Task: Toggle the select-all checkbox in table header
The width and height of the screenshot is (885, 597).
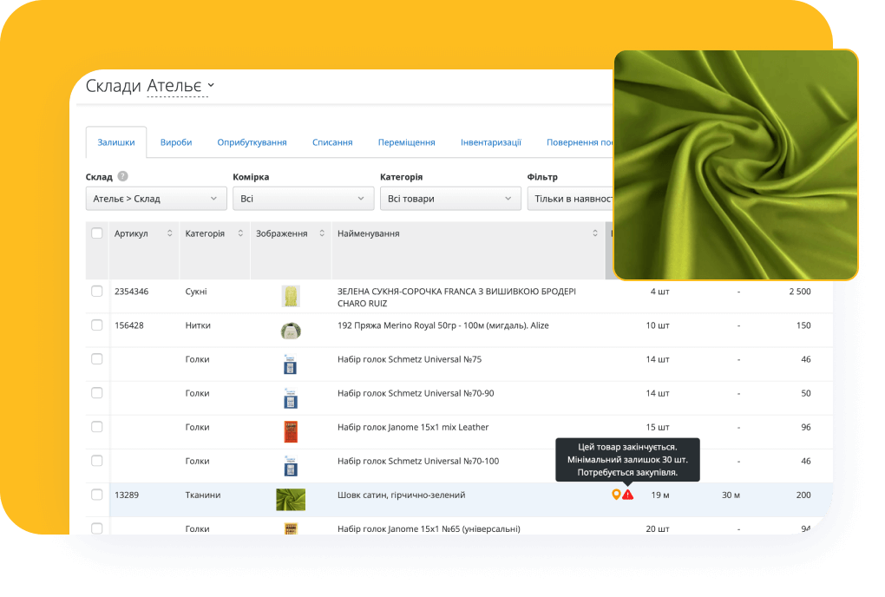Action: tap(97, 233)
